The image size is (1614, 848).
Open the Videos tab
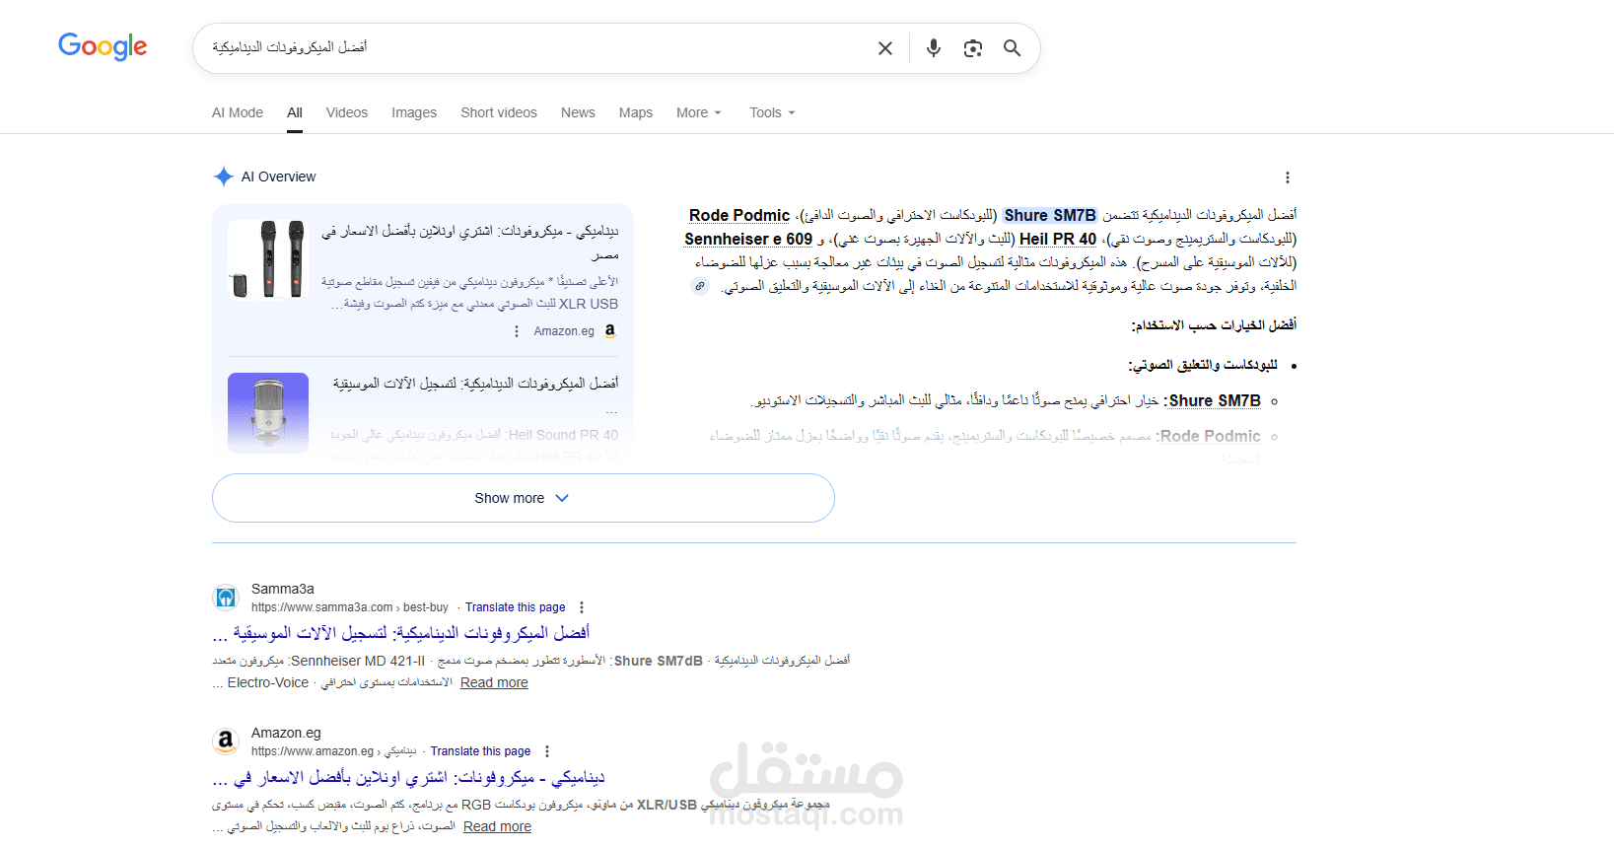(347, 112)
